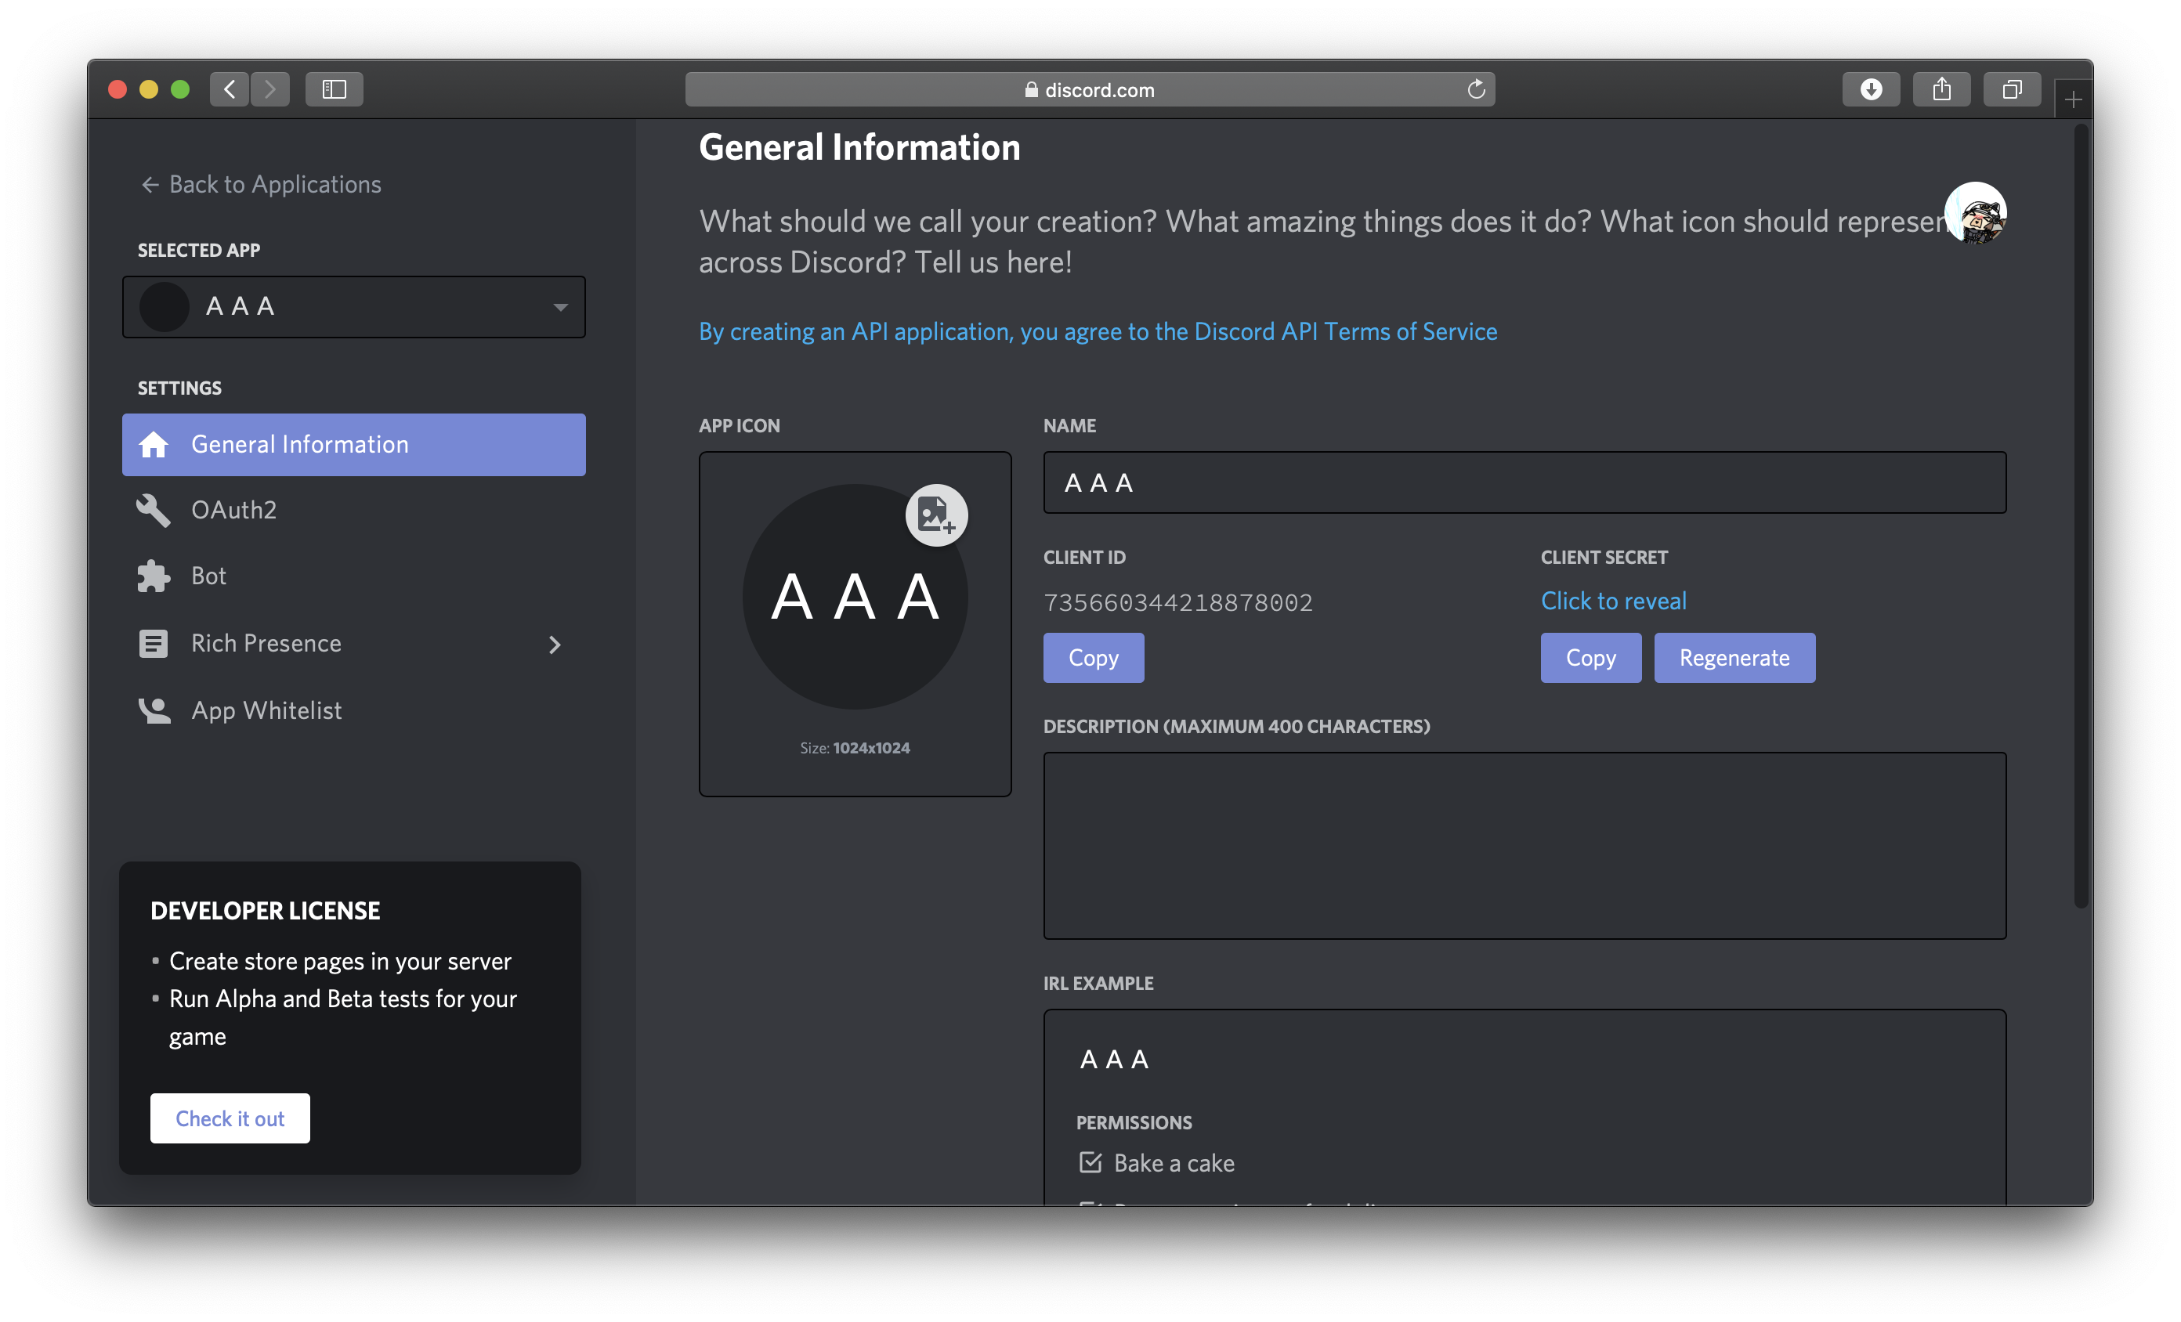Go to Back to Applications
The height and width of the screenshot is (1322, 2181).
(261, 185)
